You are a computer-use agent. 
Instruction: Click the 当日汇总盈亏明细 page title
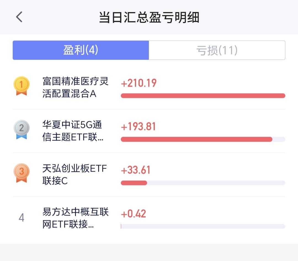pyautogui.click(x=149, y=18)
